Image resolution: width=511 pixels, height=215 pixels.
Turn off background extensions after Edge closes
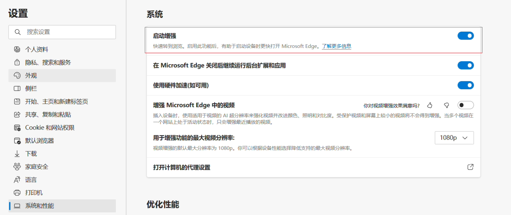(465, 65)
